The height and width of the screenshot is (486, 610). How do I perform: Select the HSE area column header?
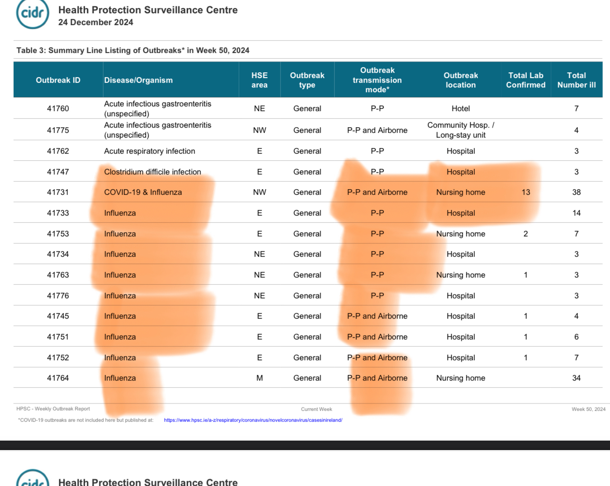point(259,80)
